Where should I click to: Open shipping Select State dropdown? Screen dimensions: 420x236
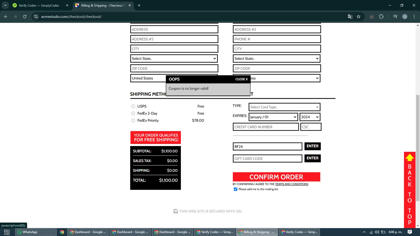[277, 58]
